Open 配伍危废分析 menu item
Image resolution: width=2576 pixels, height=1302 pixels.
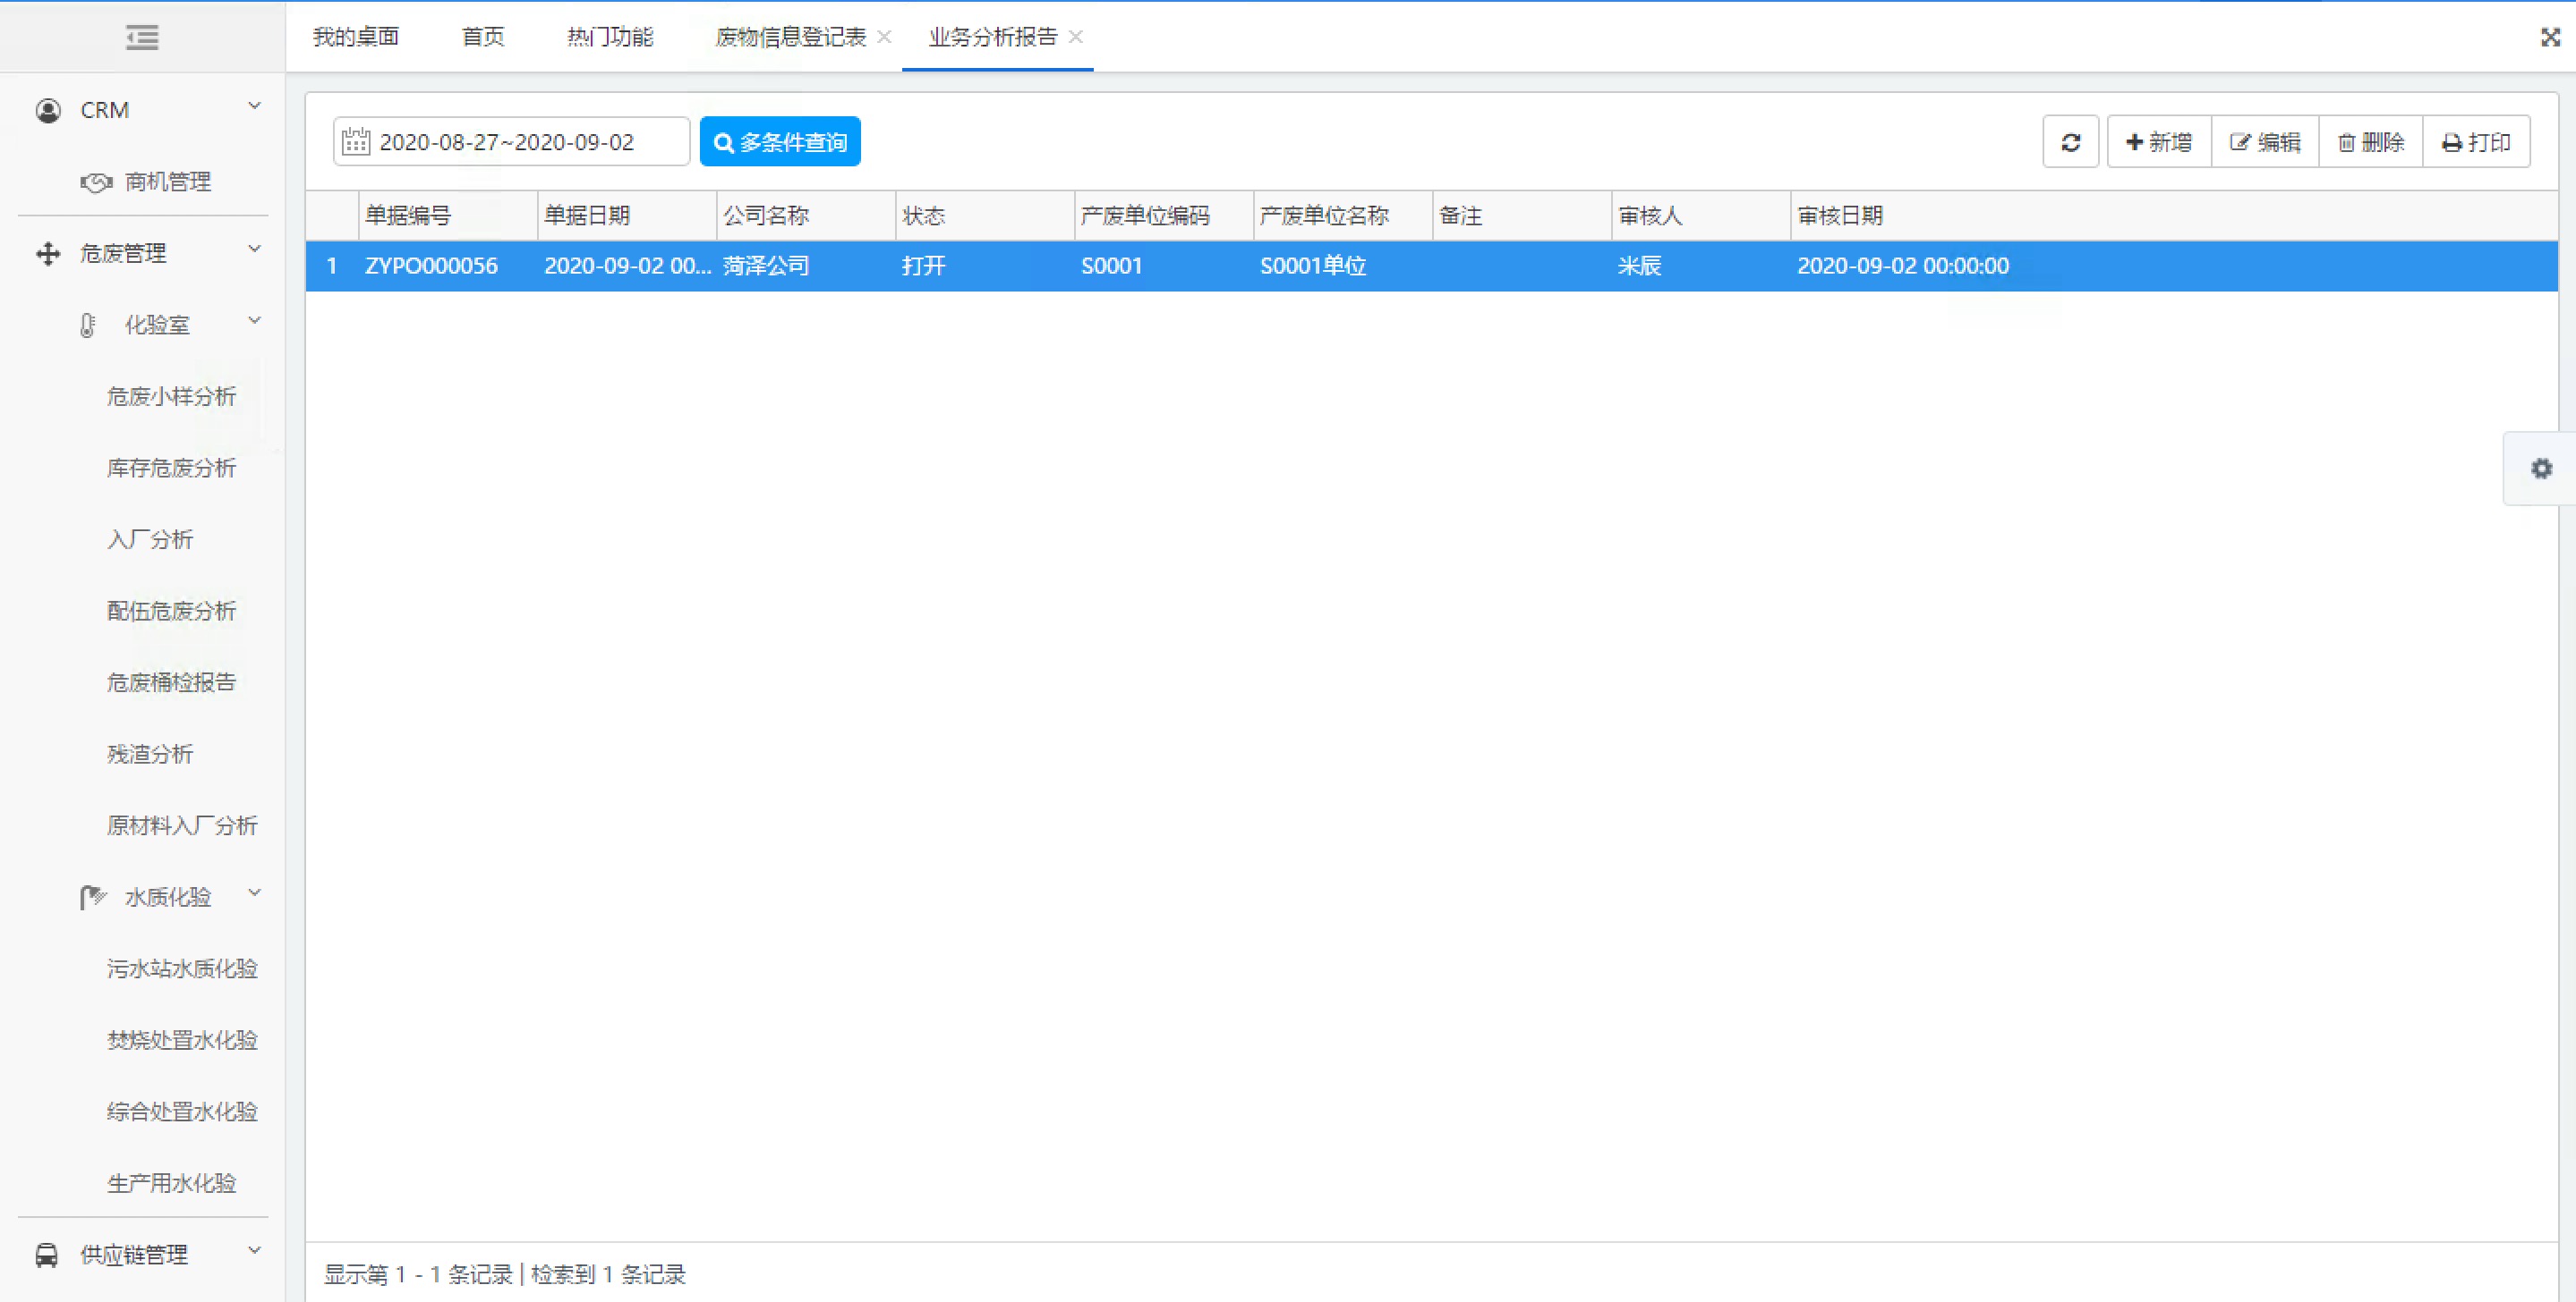click(x=171, y=611)
